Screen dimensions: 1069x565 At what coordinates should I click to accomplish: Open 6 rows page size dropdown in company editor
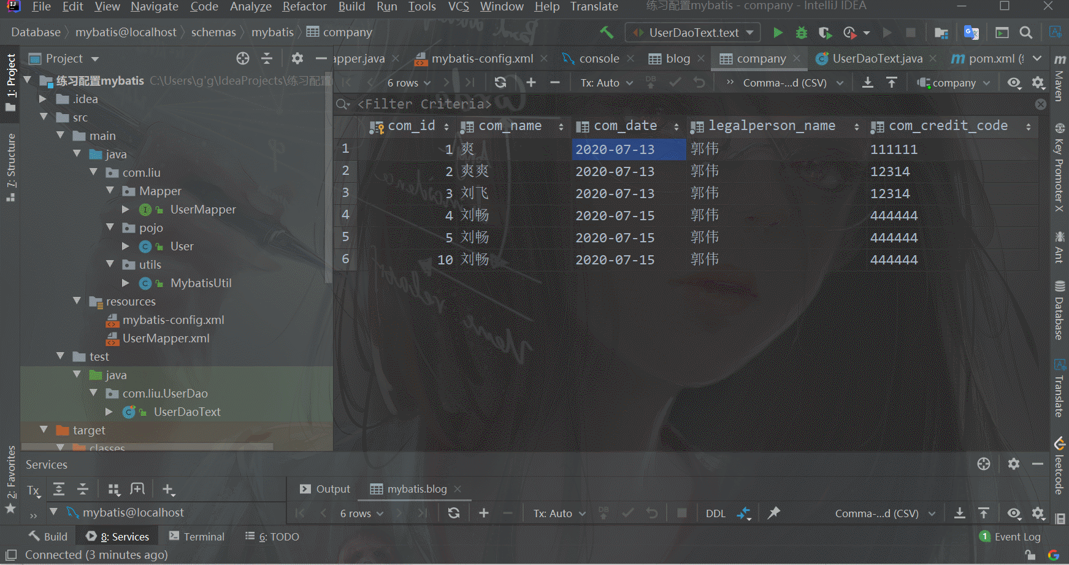(409, 83)
